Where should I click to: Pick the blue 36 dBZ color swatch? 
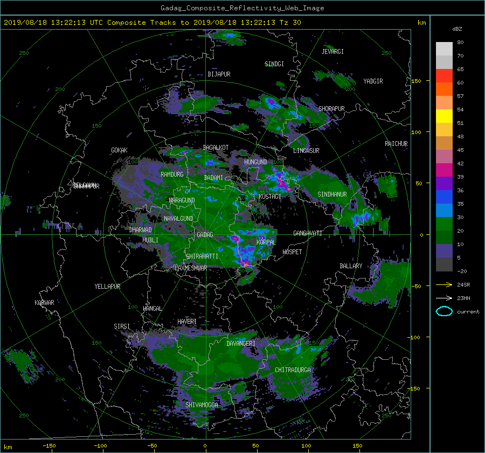click(444, 197)
